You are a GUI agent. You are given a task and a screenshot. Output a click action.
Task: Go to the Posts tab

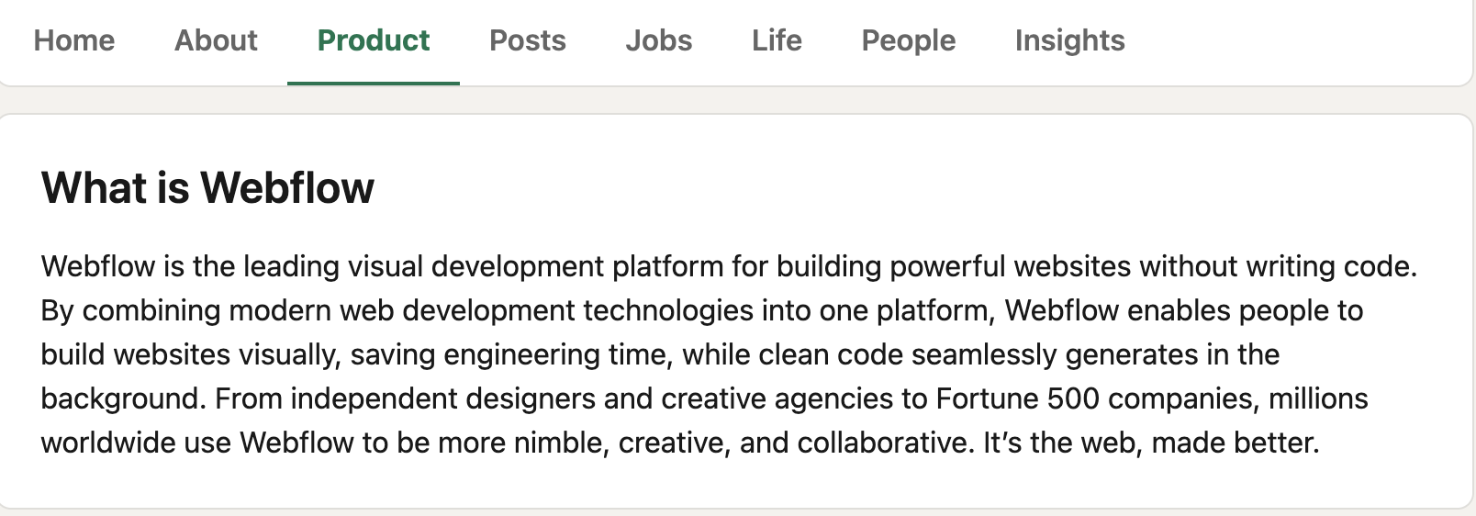(x=527, y=40)
